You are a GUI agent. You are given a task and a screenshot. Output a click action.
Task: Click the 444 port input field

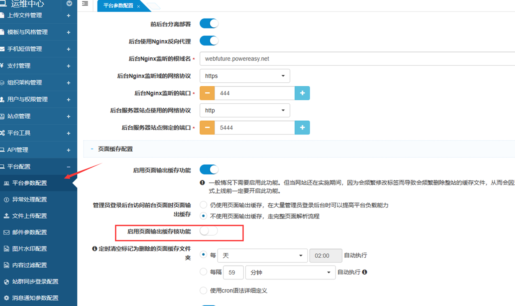click(x=255, y=93)
